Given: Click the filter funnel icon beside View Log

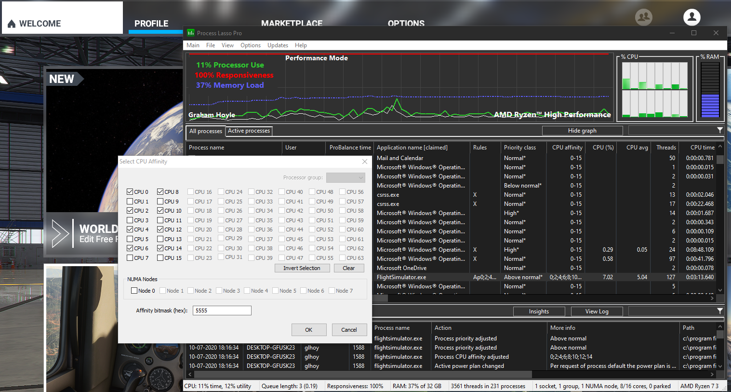Looking at the screenshot, I should 720,311.
